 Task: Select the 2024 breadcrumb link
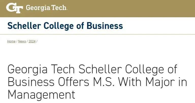click(32, 41)
